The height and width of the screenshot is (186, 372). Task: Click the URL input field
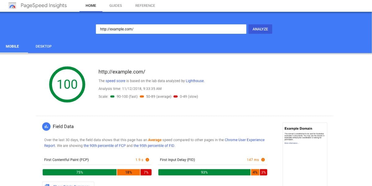(171, 29)
